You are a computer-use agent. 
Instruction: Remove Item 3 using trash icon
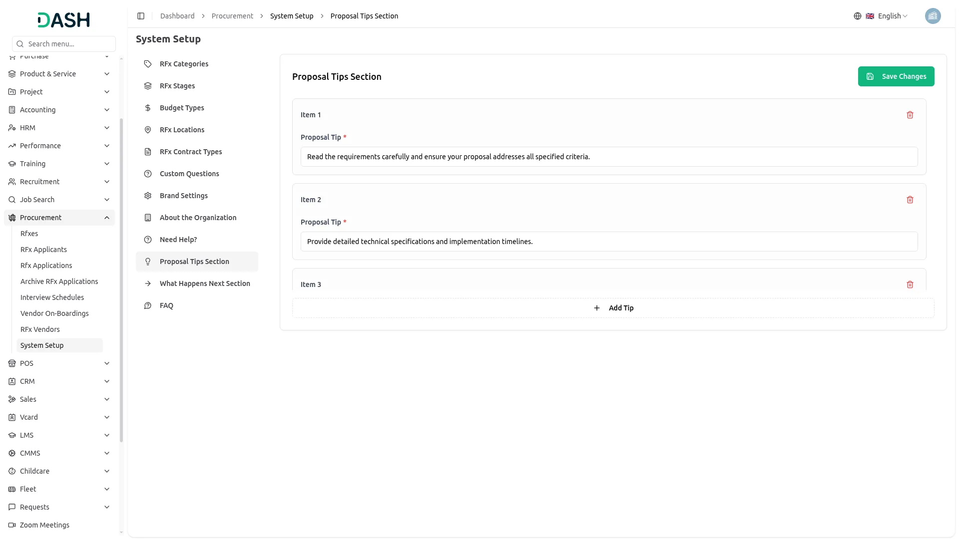[x=910, y=284]
